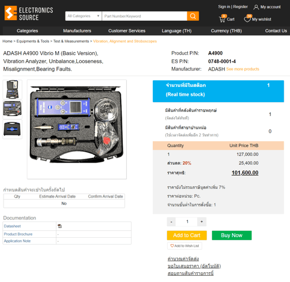Click the Part Number/Keyword search field
The width and height of the screenshot is (290, 282).
[145, 16]
